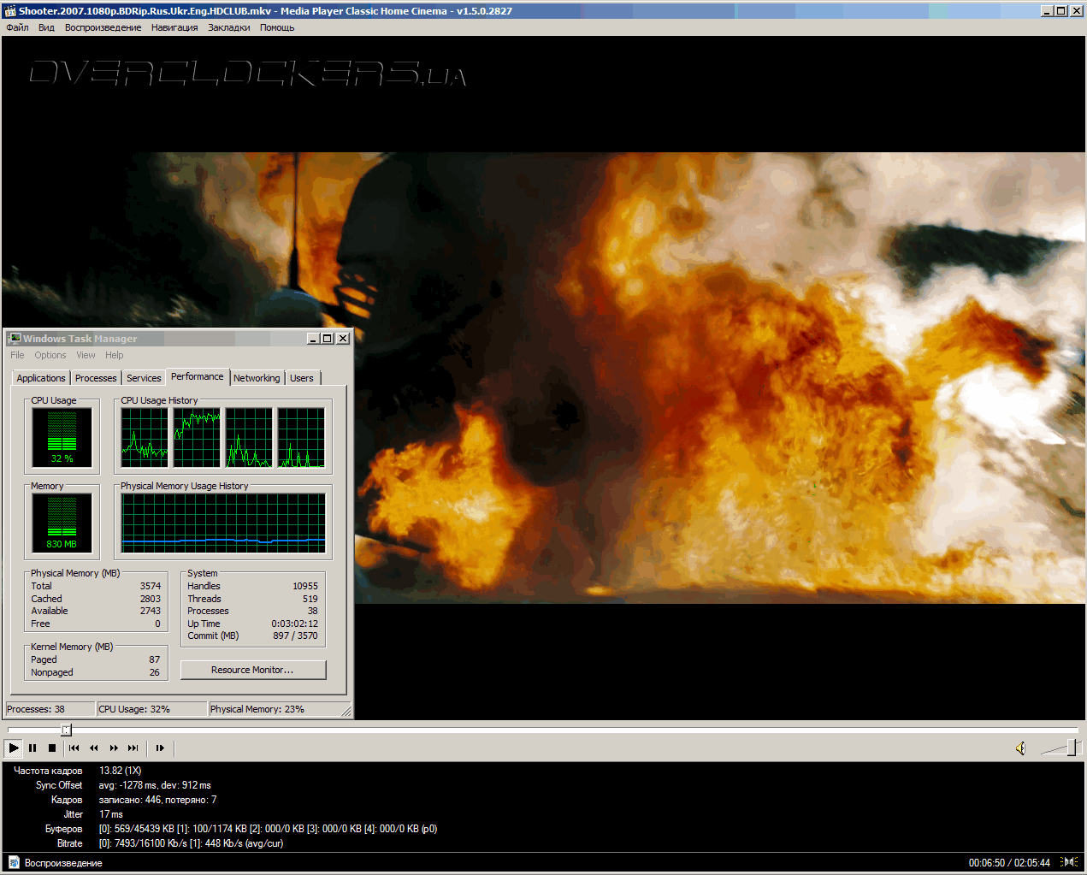Open the Вид menu
The height and width of the screenshot is (875, 1087).
(x=46, y=27)
